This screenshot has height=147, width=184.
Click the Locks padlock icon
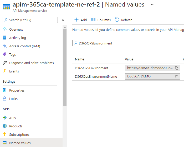pos(4,99)
